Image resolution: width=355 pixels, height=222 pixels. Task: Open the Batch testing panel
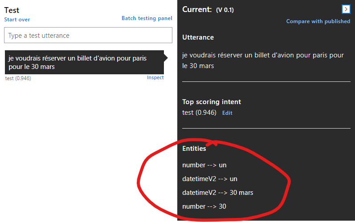tap(147, 18)
